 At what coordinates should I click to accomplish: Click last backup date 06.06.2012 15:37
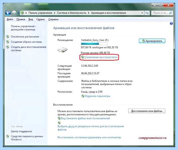click(x=90, y=73)
